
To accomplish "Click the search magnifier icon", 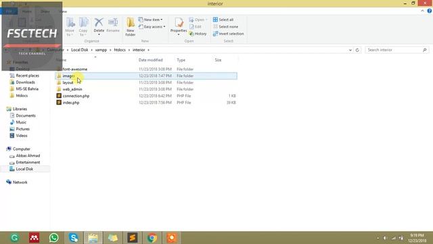I will coord(425,50).
